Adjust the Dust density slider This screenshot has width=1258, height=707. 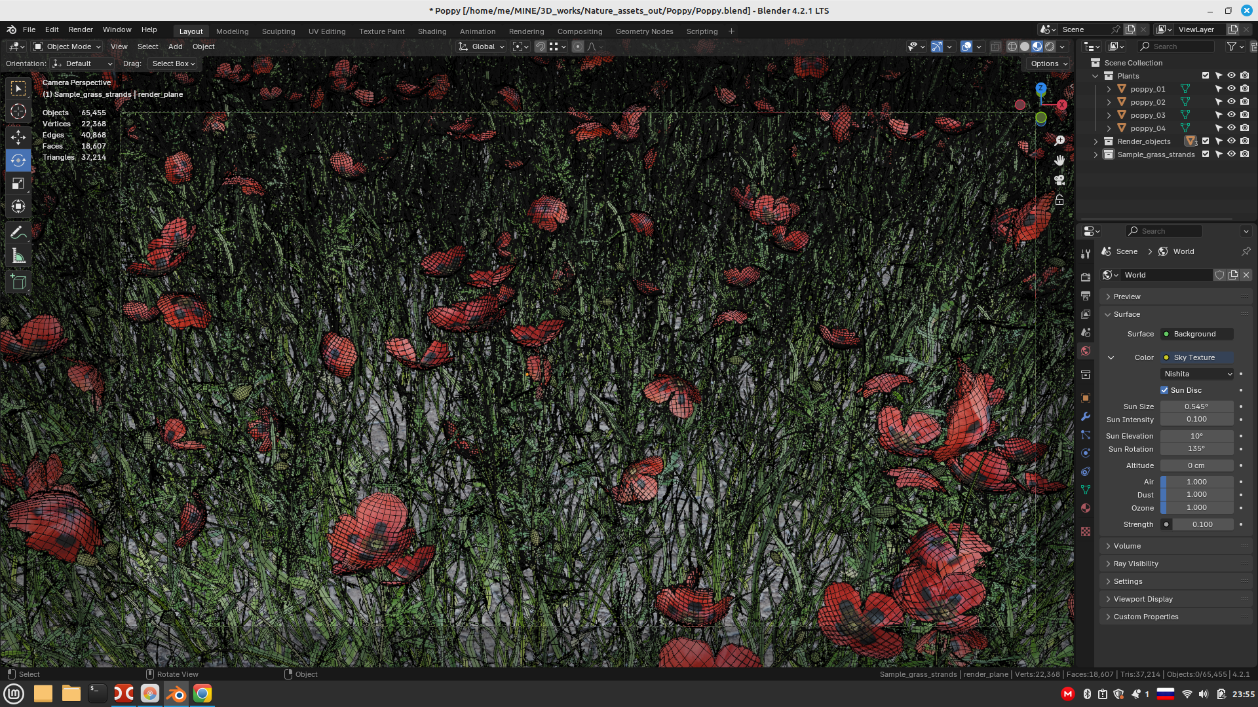(x=1196, y=495)
